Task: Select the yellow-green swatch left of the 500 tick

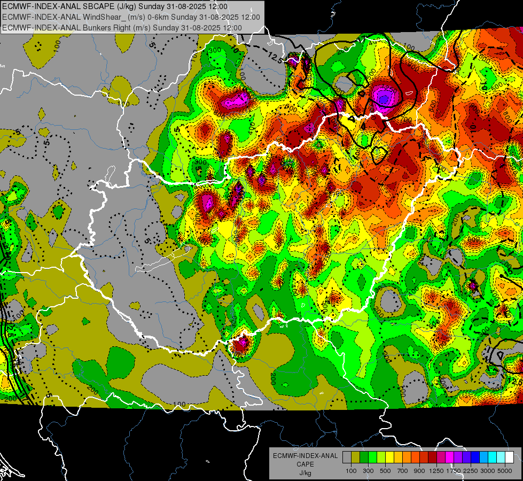Action: pos(381,457)
